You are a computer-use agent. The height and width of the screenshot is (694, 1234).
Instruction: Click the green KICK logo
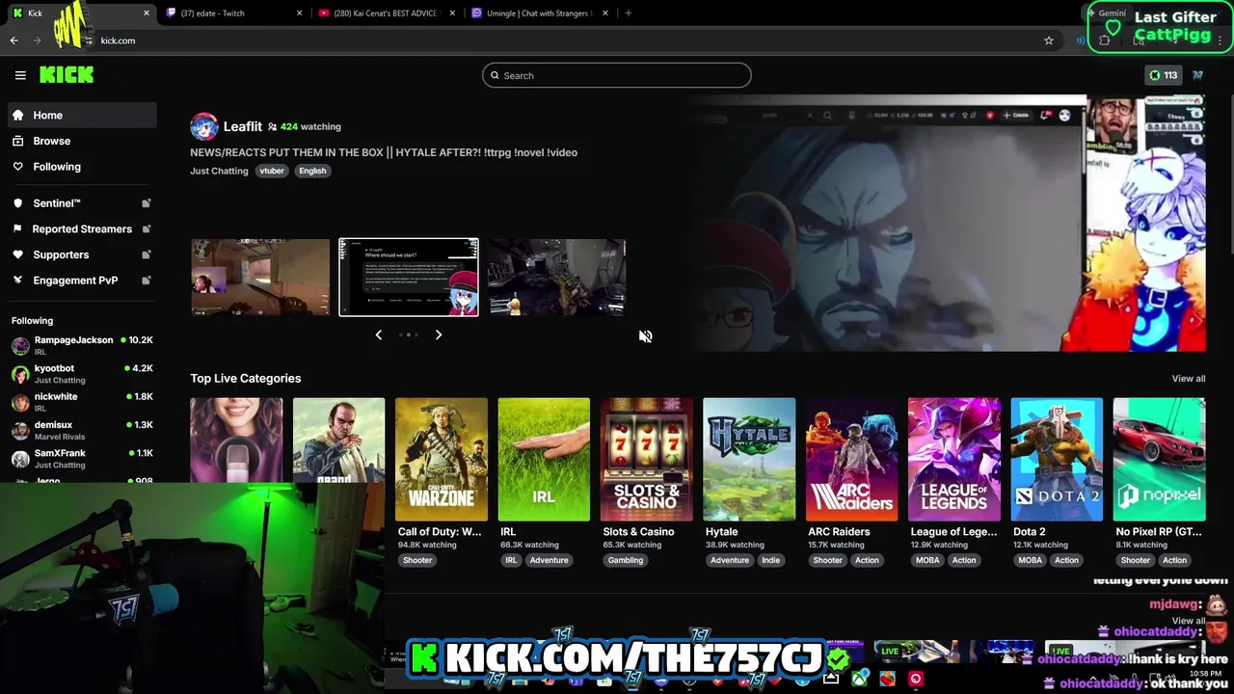pyautogui.click(x=67, y=75)
